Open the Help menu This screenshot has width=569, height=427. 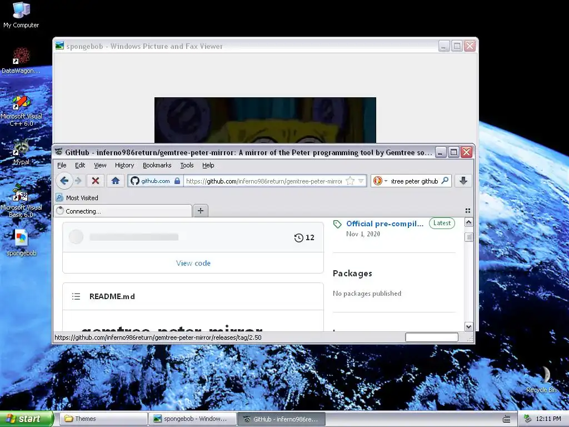tap(208, 165)
